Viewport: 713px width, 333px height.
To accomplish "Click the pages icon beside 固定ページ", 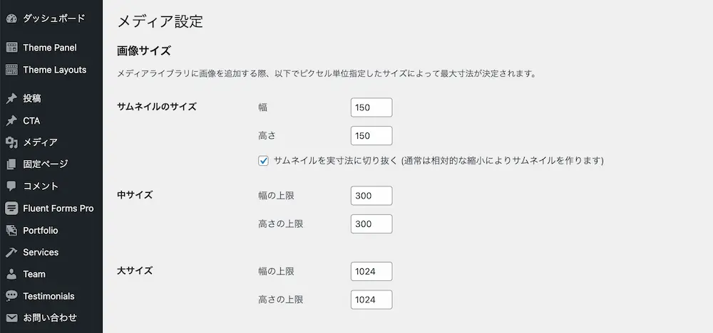I will pyautogui.click(x=11, y=164).
